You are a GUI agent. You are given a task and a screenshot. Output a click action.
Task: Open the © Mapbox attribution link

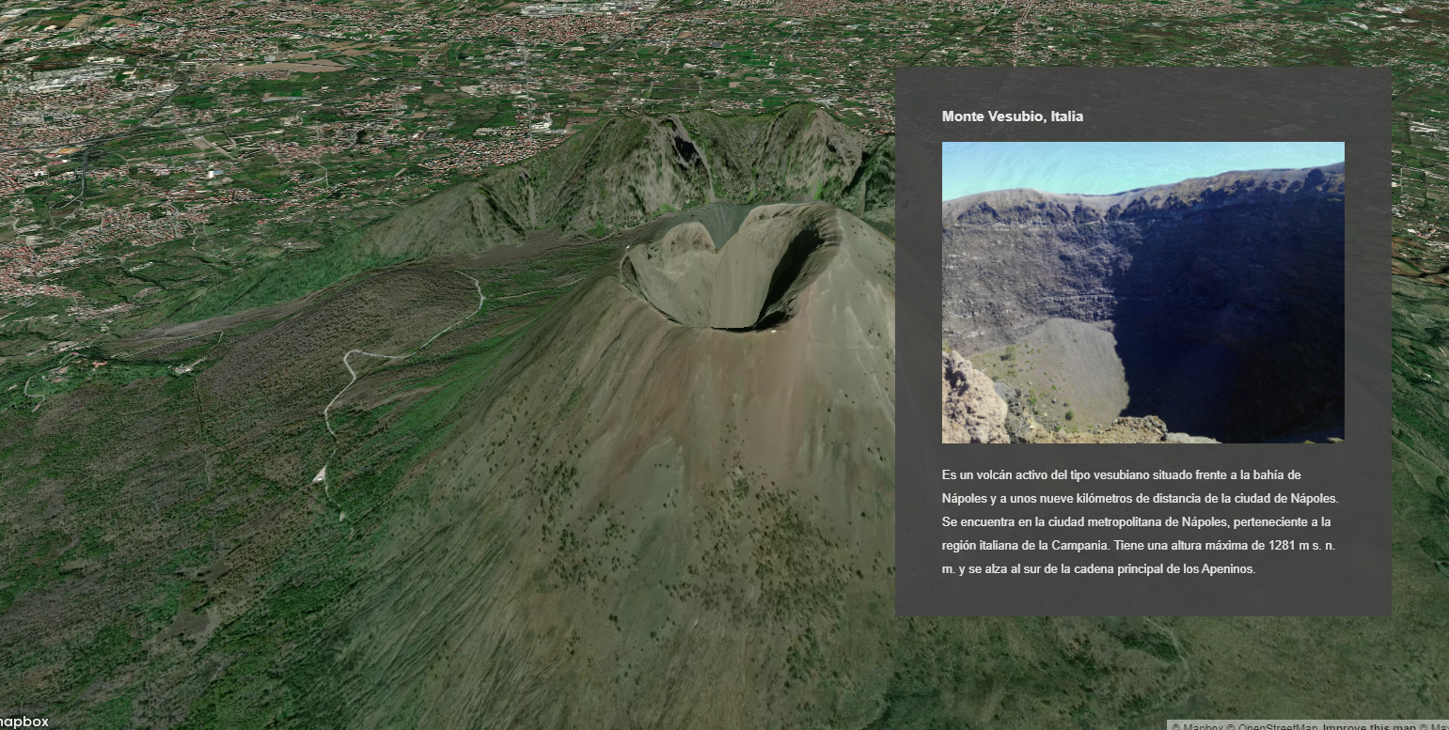pos(1198,725)
